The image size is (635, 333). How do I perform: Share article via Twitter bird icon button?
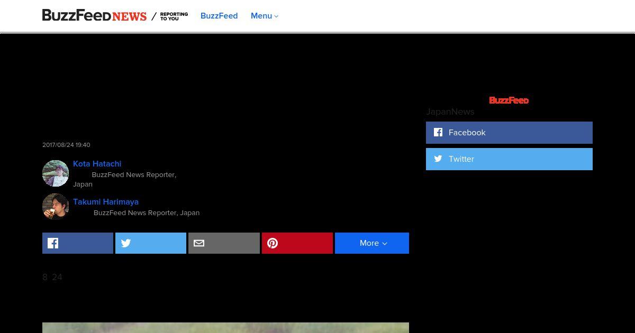(x=151, y=243)
